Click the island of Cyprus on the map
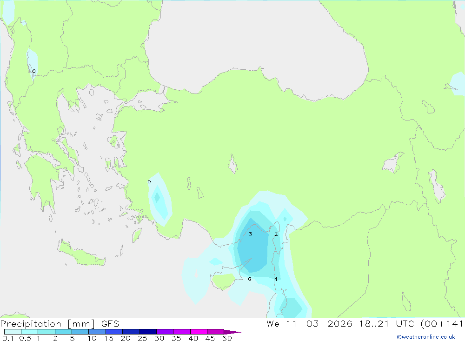Image resolution: width=465 pixels, height=341 pixels. tap(225, 280)
